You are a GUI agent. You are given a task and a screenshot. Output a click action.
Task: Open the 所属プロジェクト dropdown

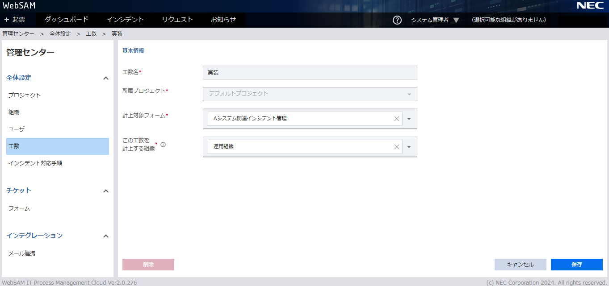pyautogui.click(x=310, y=94)
